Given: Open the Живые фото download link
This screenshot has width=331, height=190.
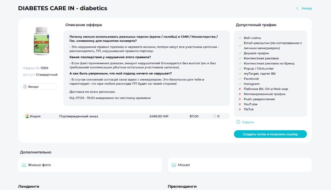Looking at the screenshot, I should (x=39, y=165).
